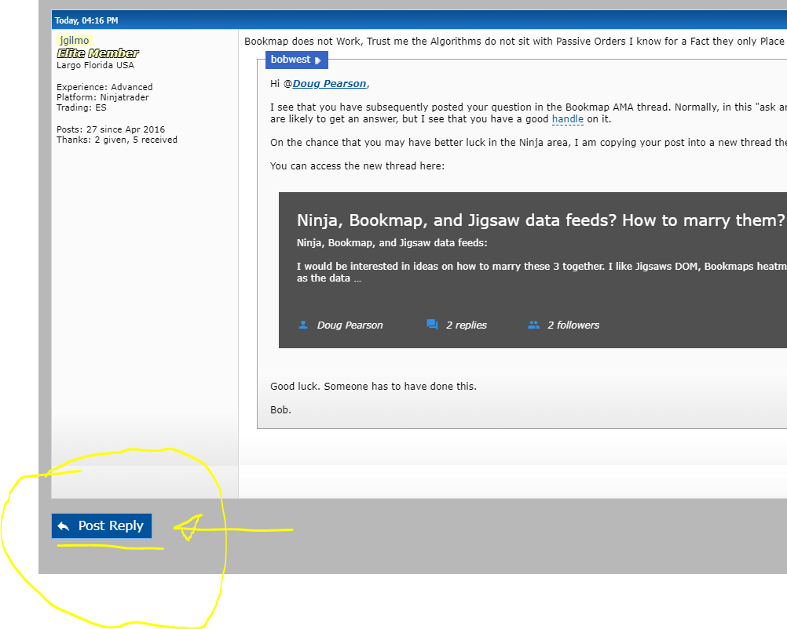Click 'Trading: ES' line

coord(82,107)
